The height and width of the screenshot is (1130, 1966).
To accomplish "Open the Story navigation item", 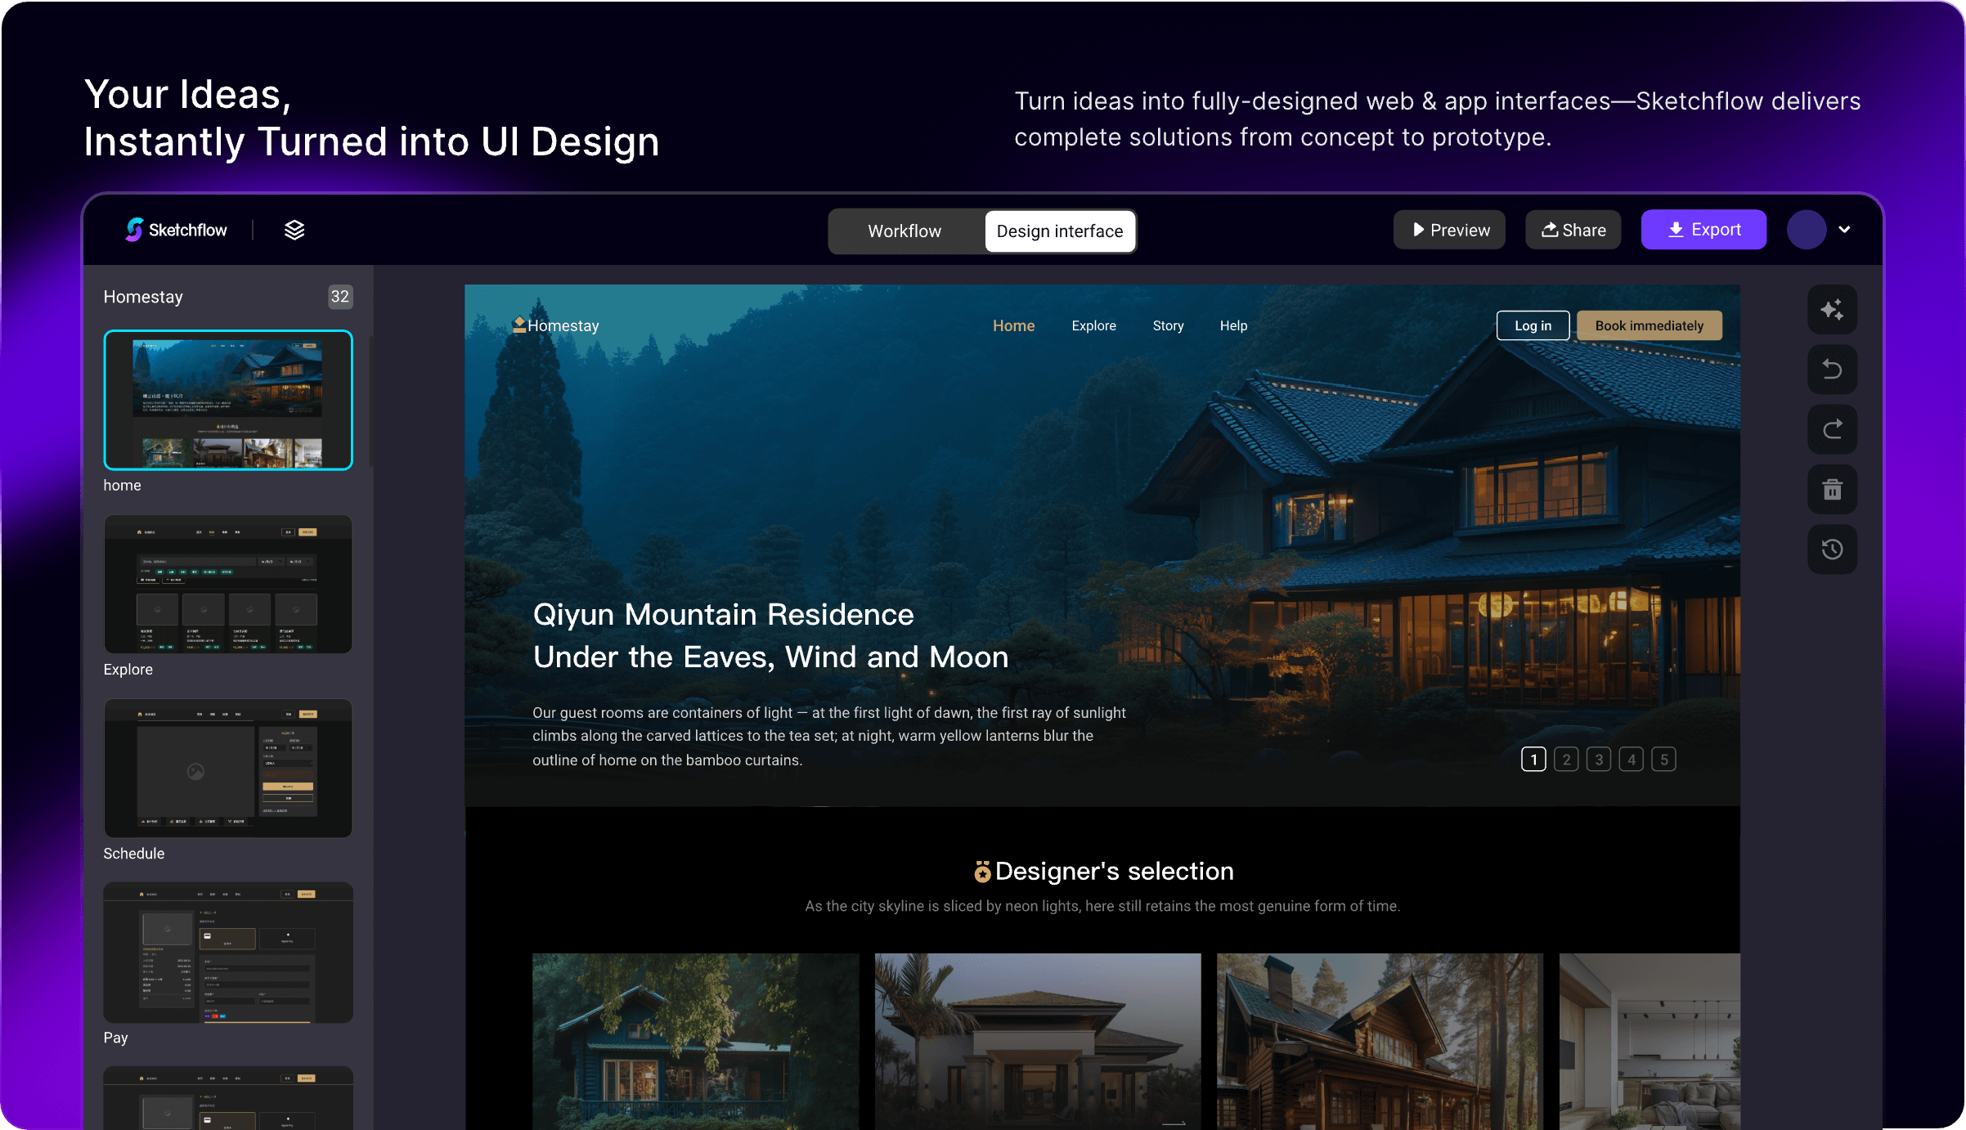I will tap(1168, 325).
